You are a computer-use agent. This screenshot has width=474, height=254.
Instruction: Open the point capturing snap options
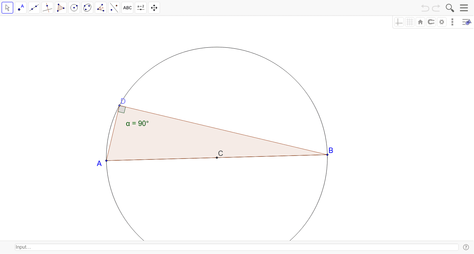click(x=431, y=22)
